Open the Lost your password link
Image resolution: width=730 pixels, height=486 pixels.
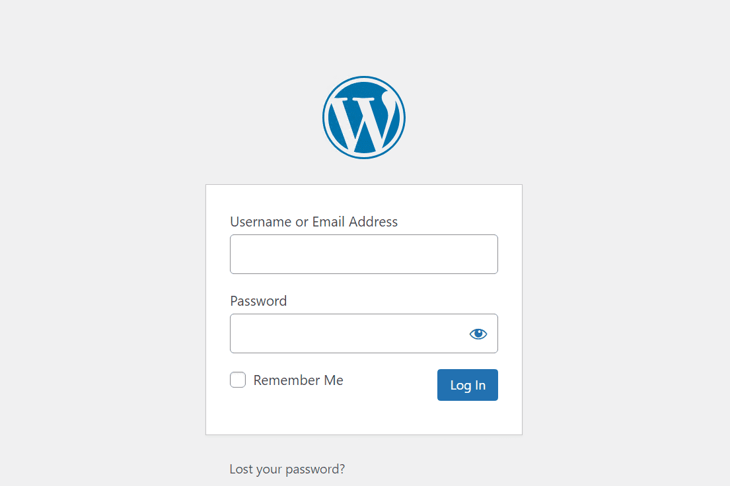click(x=287, y=469)
